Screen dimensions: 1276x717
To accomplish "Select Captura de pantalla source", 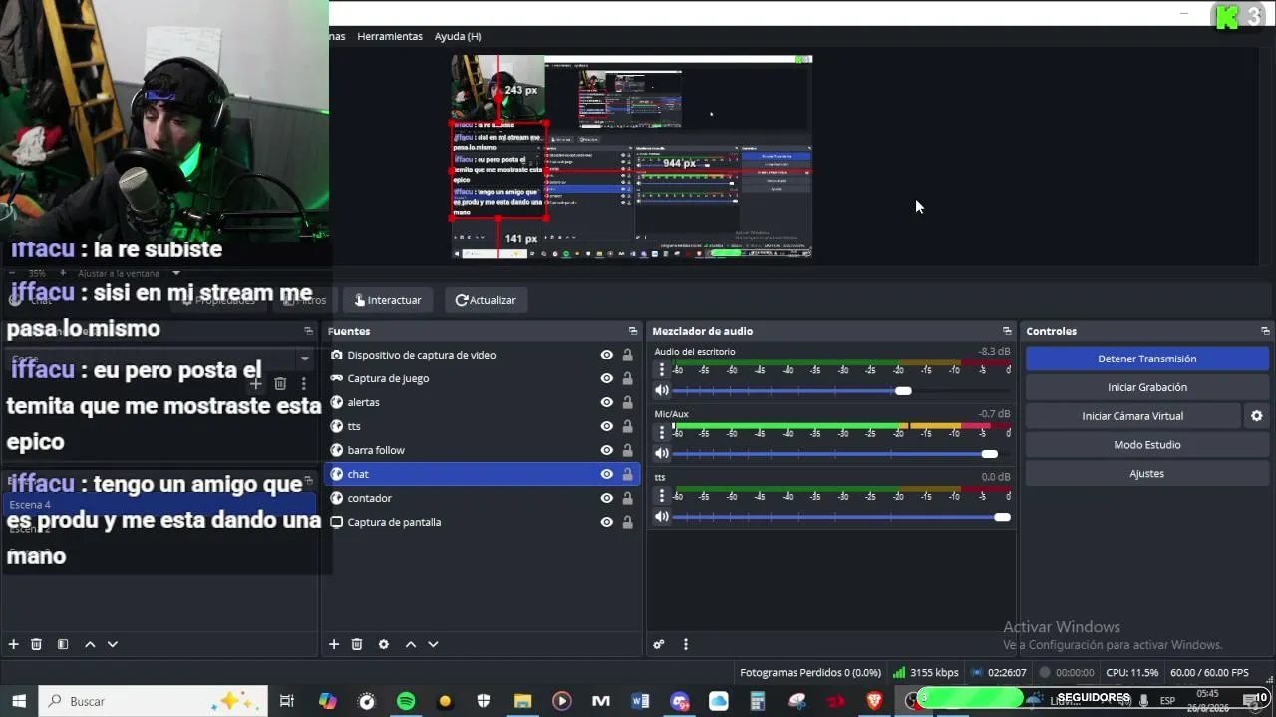I will (394, 522).
